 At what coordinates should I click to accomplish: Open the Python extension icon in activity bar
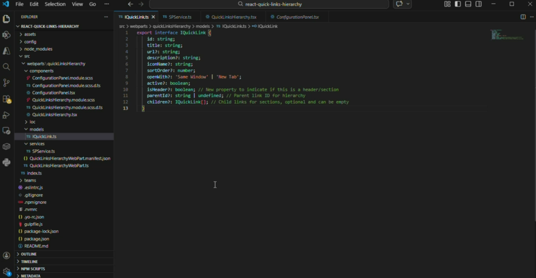[6, 163]
